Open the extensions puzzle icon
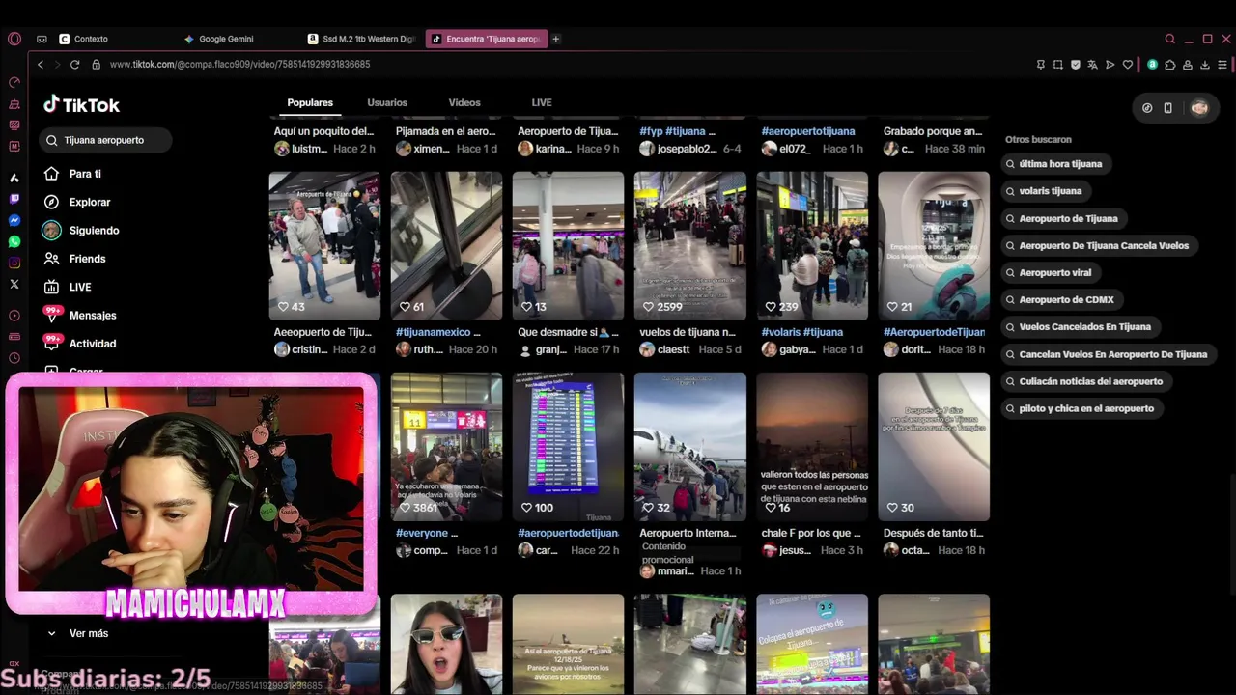The width and height of the screenshot is (1236, 695). [1170, 65]
